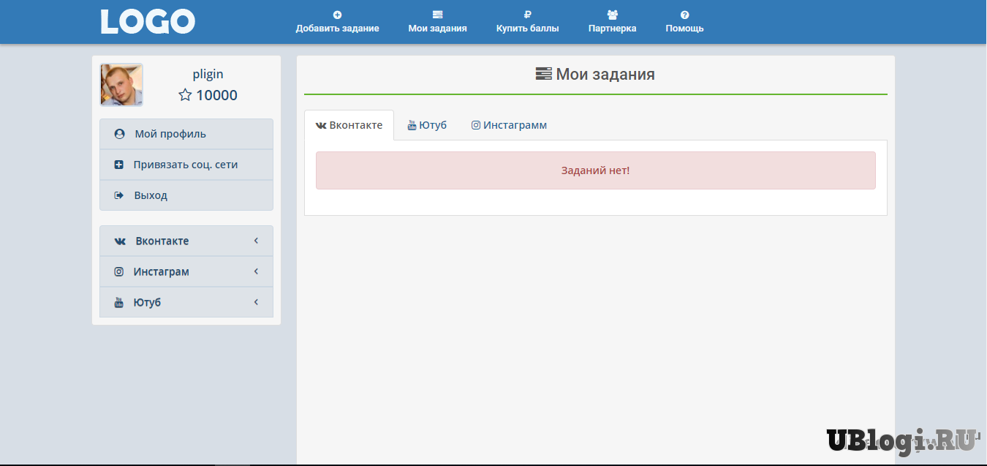Click the question mark icon above Помощь

pos(684,15)
